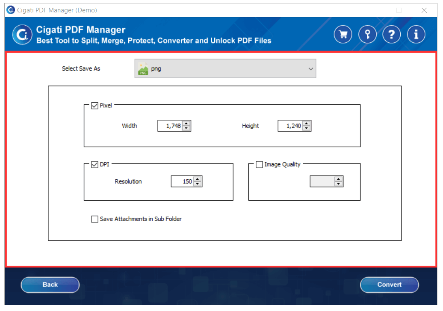Open the Select Save As dropdown
The image size is (443, 311).
[225, 69]
